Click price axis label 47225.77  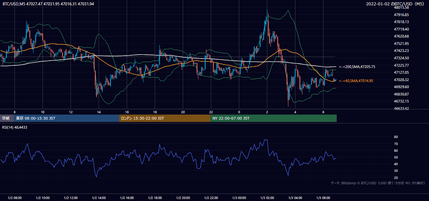pyautogui.click(x=401, y=65)
